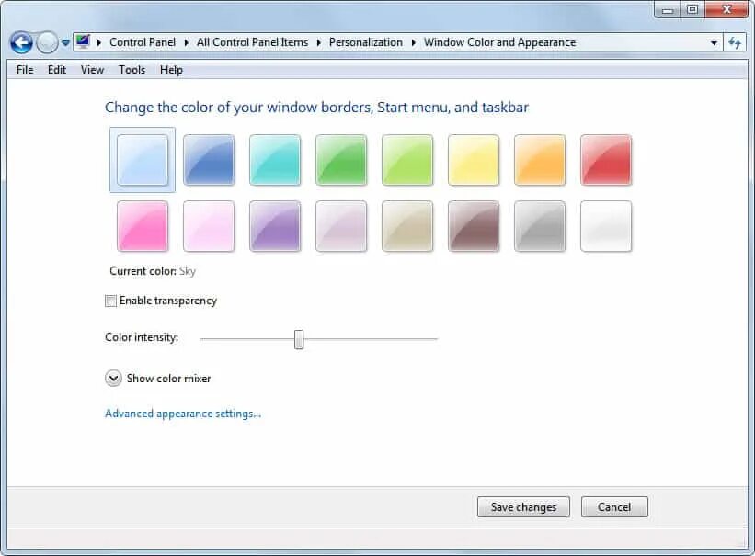
Task: Click Window Color and Appearance breadcrumb
Action: pos(499,42)
